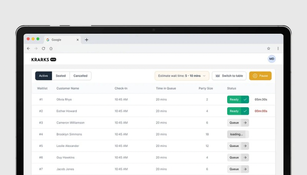The height and width of the screenshot is (175, 307).
Task: Click Queue button for Leslie Alexander
Action: coord(238,146)
